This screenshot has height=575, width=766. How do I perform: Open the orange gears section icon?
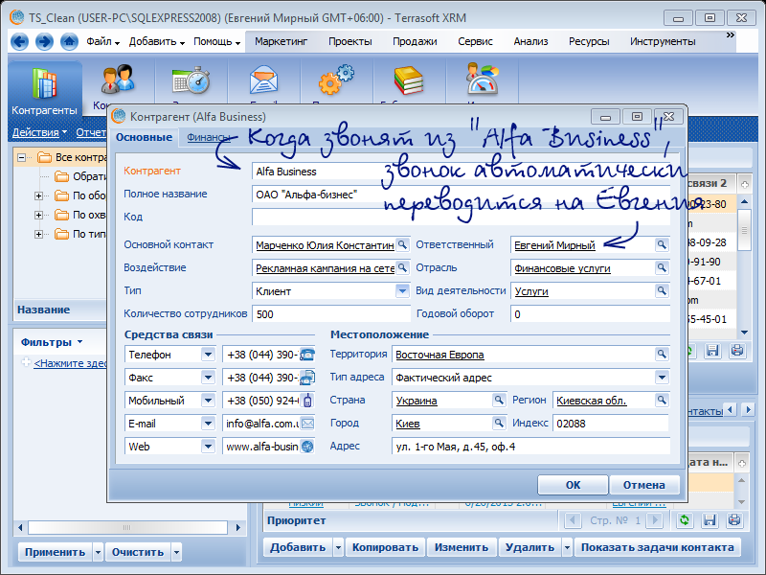tap(336, 80)
